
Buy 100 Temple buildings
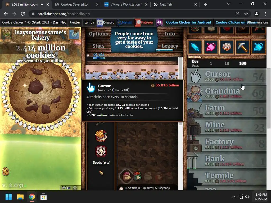pos(227,178)
